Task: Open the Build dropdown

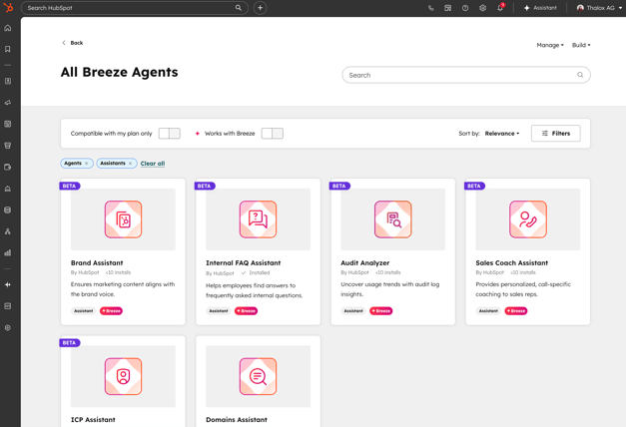Action: click(581, 45)
